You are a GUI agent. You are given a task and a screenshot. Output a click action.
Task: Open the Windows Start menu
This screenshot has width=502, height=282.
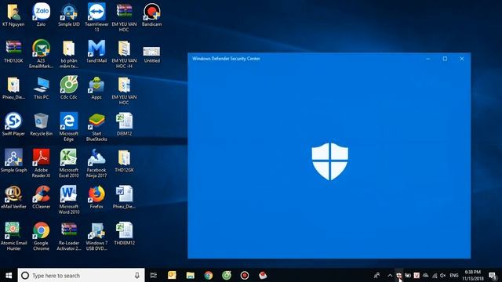pos(9,275)
